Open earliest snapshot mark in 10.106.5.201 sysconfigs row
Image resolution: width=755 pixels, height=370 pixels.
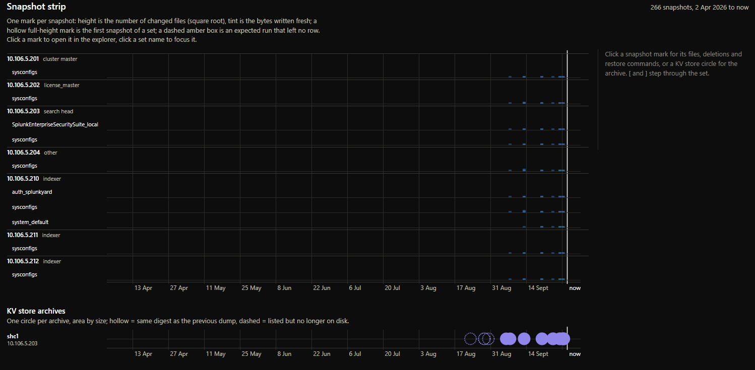pyautogui.click(x=510, y=77)
